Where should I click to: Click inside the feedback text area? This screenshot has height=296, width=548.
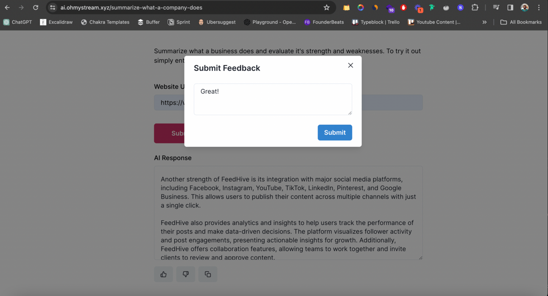tap(273, 99)
